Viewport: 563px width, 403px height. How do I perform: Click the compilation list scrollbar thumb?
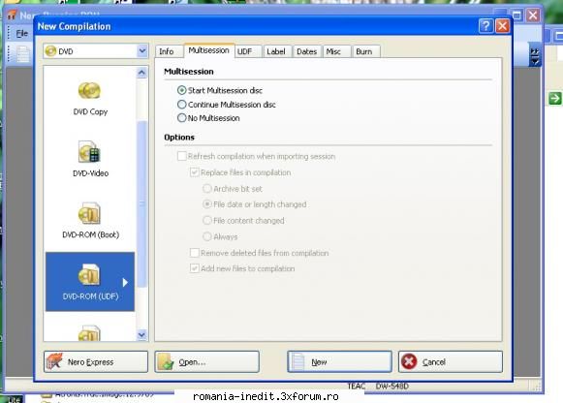click(142, 203)
